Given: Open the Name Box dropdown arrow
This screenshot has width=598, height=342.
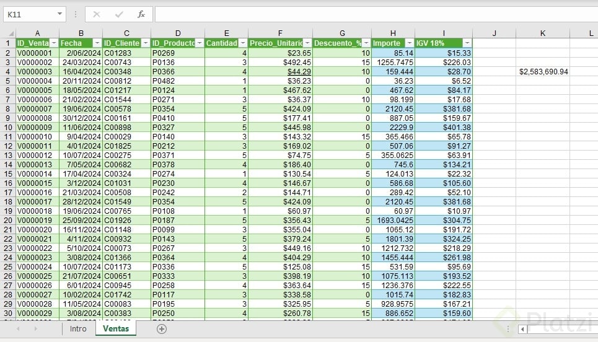Looking at the screenshot, I should 60,14.
